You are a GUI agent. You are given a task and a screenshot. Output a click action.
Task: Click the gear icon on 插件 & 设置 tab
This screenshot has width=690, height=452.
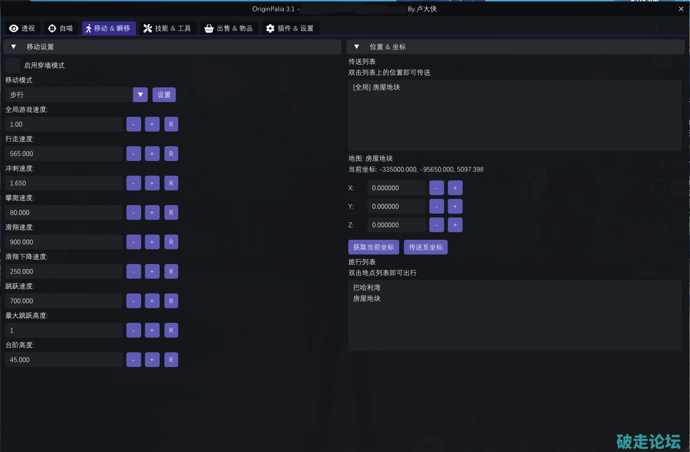[x=270, y=28]
